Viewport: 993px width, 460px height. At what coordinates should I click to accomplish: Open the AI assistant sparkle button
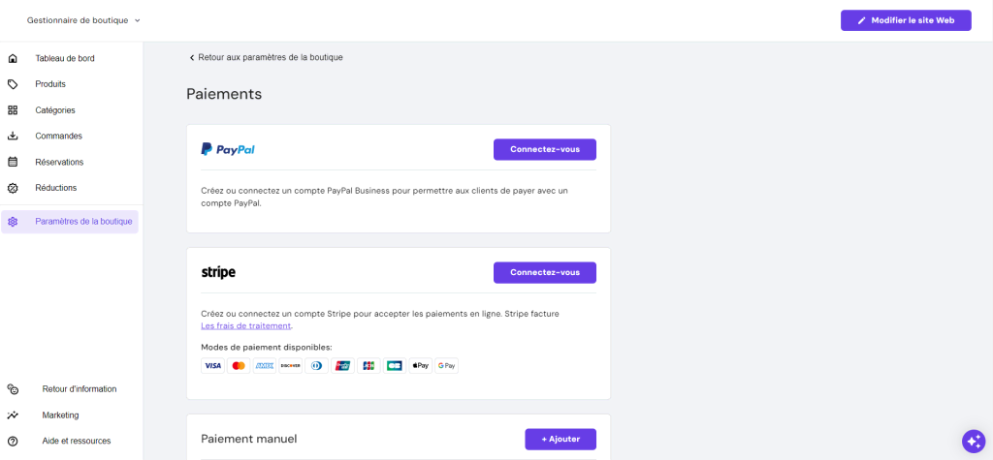(x=973, y=441)
